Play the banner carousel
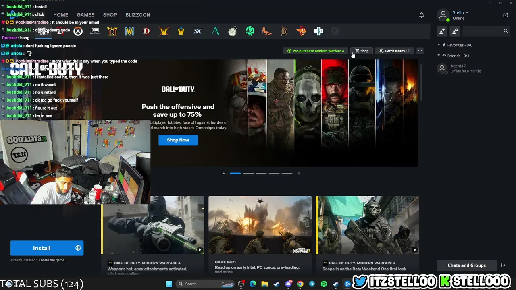 (x=223, y=174)
